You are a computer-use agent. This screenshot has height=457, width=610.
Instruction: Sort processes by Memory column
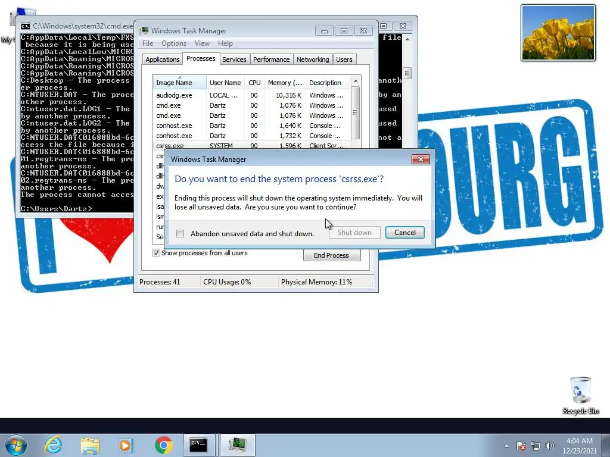coord(285,83)
